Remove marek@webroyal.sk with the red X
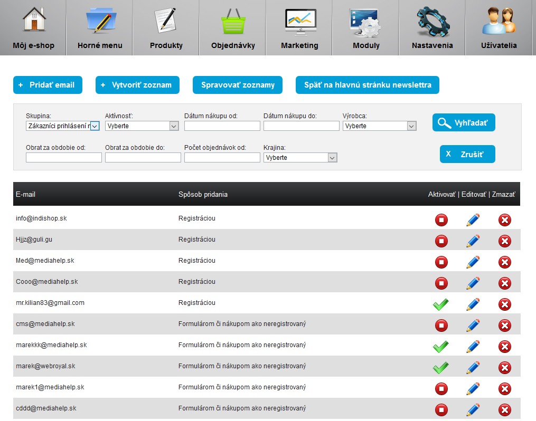This screenshot has height=421, width=536. click(505, 368)
